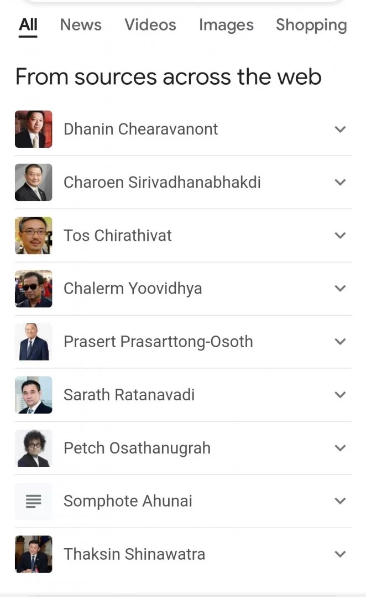
Task: Open the Videos search tab
Action: 150,25
